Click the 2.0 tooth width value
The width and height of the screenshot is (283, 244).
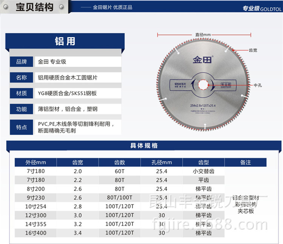[78, 171]
